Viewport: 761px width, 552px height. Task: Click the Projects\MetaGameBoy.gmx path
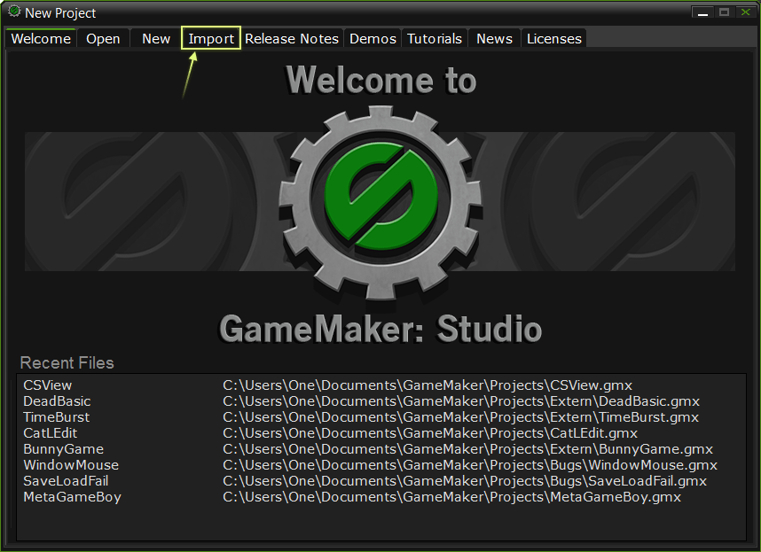tap(451, 497)
